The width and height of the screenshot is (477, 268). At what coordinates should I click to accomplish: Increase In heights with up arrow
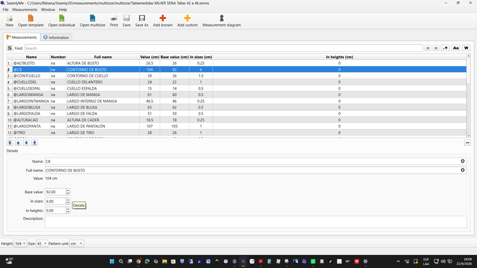point(68,209)
